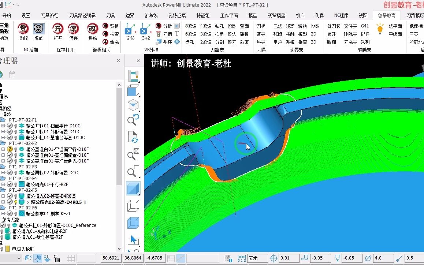Expand the 精公开粗01-外形偏置-D10C toolpath
The image size is (424, 265).
click(x=3, y=132)
